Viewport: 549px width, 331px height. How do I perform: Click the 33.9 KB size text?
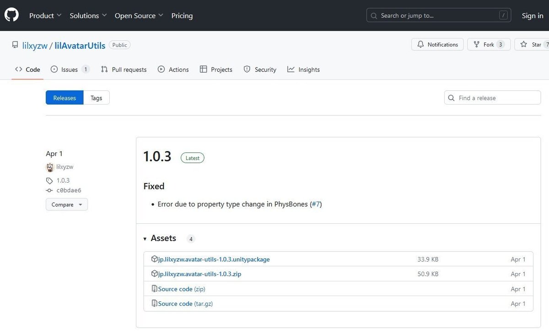pyautogui.click(x=428, y=259)
